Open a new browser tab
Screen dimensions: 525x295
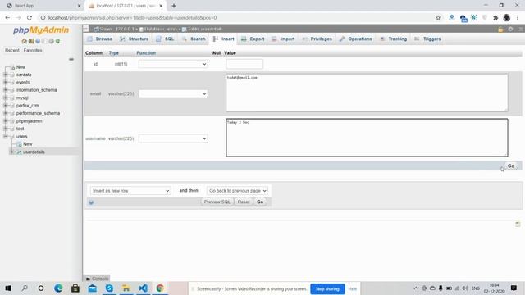click(174, 6)
